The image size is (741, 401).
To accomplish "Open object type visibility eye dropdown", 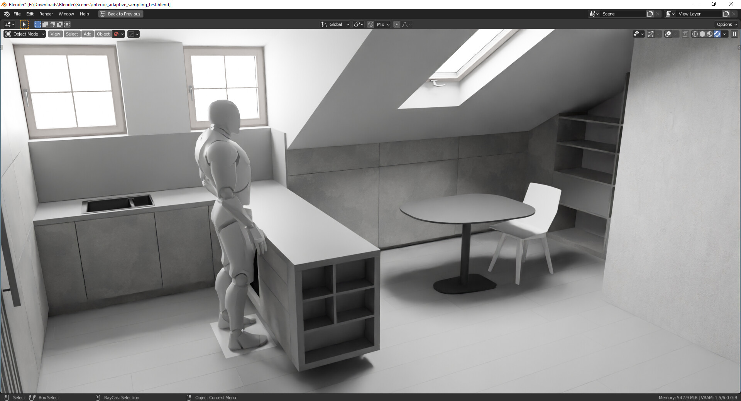I will point(639,34).
